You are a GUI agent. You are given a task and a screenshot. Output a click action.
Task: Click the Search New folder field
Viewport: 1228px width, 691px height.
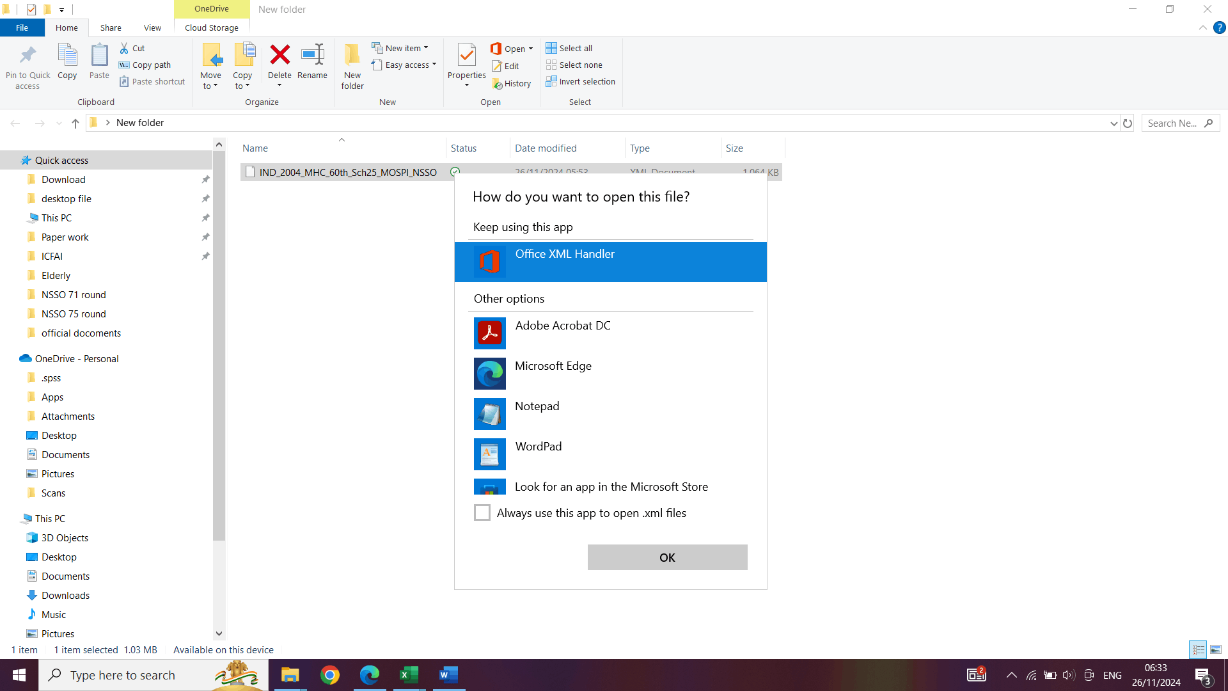(x=1173, y=123)
